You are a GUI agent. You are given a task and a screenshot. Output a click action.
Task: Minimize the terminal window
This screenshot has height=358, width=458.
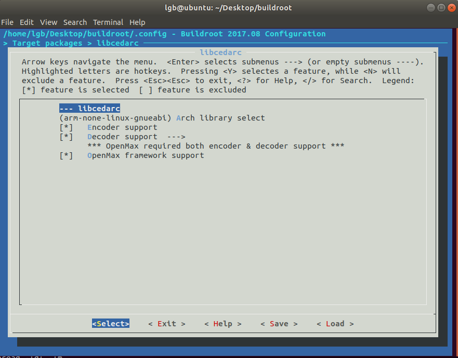431,8
